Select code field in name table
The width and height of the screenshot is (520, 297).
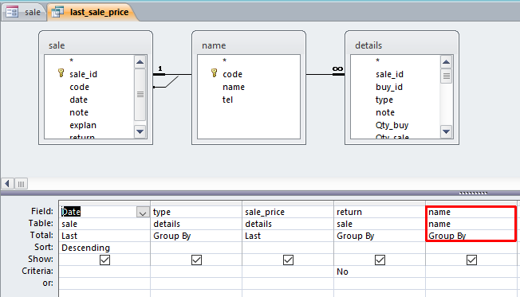point(232,74)
